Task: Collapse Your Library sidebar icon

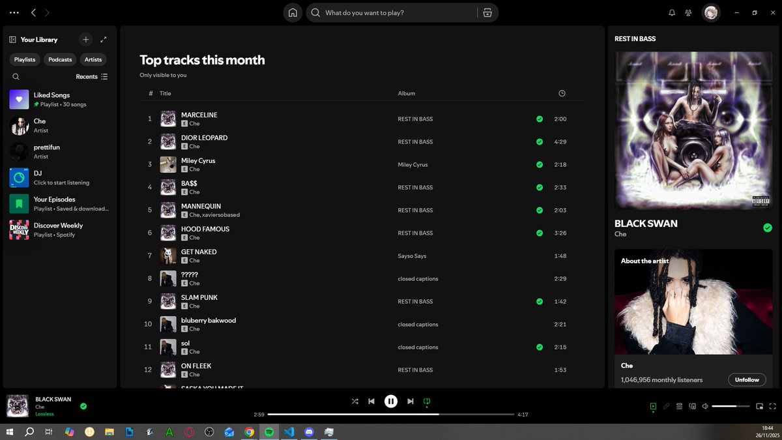Action: coord(12,40)
